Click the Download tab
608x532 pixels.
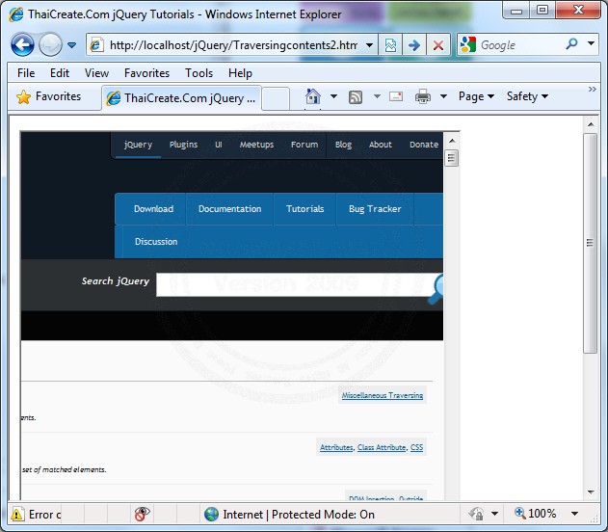pos(153,209)
